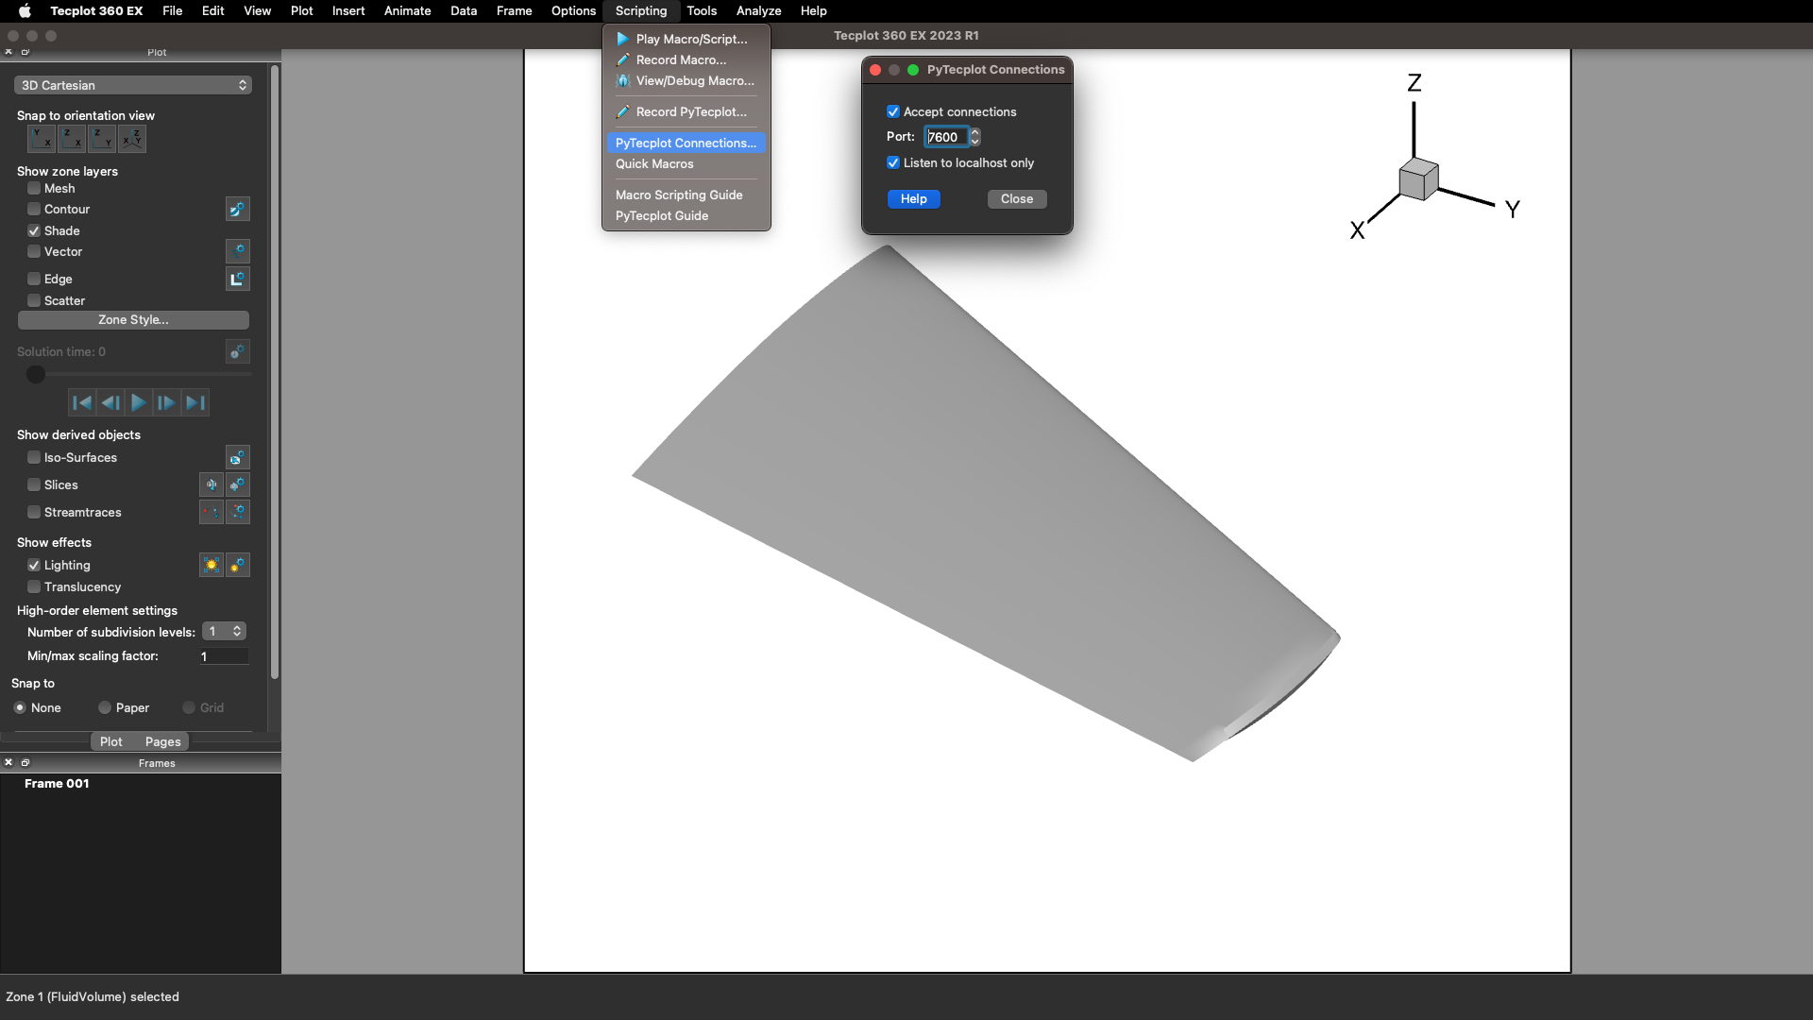Open Streamtraces details settings icon
This screenshot has height=1020, width=1813.
coord(238,512)
